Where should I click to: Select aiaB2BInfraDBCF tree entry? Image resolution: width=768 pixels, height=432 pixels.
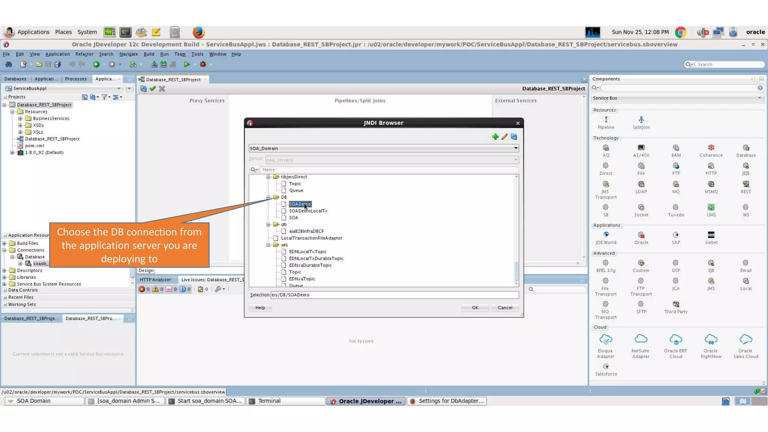pos(306,231)
